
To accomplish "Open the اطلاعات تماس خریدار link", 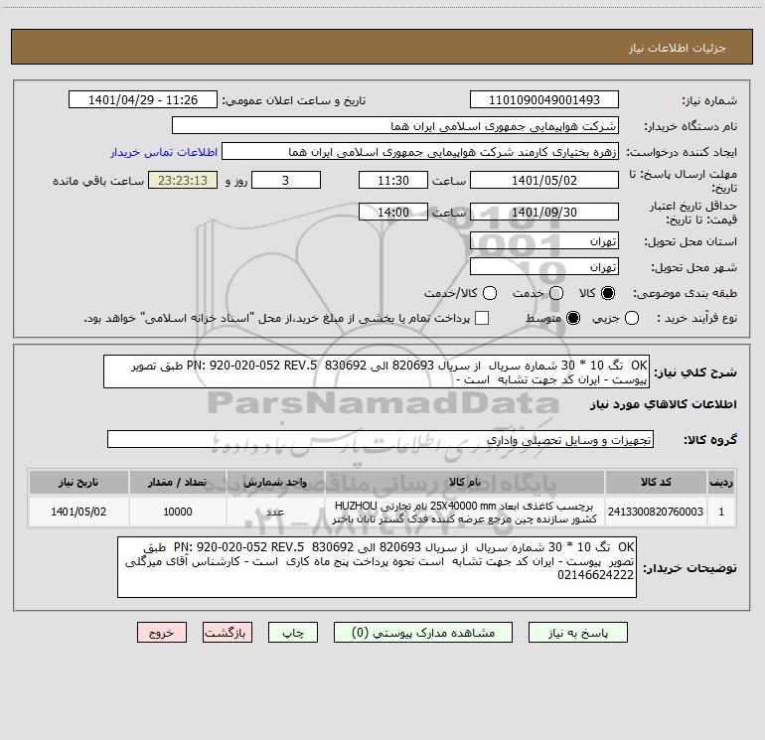I will 164,152.
